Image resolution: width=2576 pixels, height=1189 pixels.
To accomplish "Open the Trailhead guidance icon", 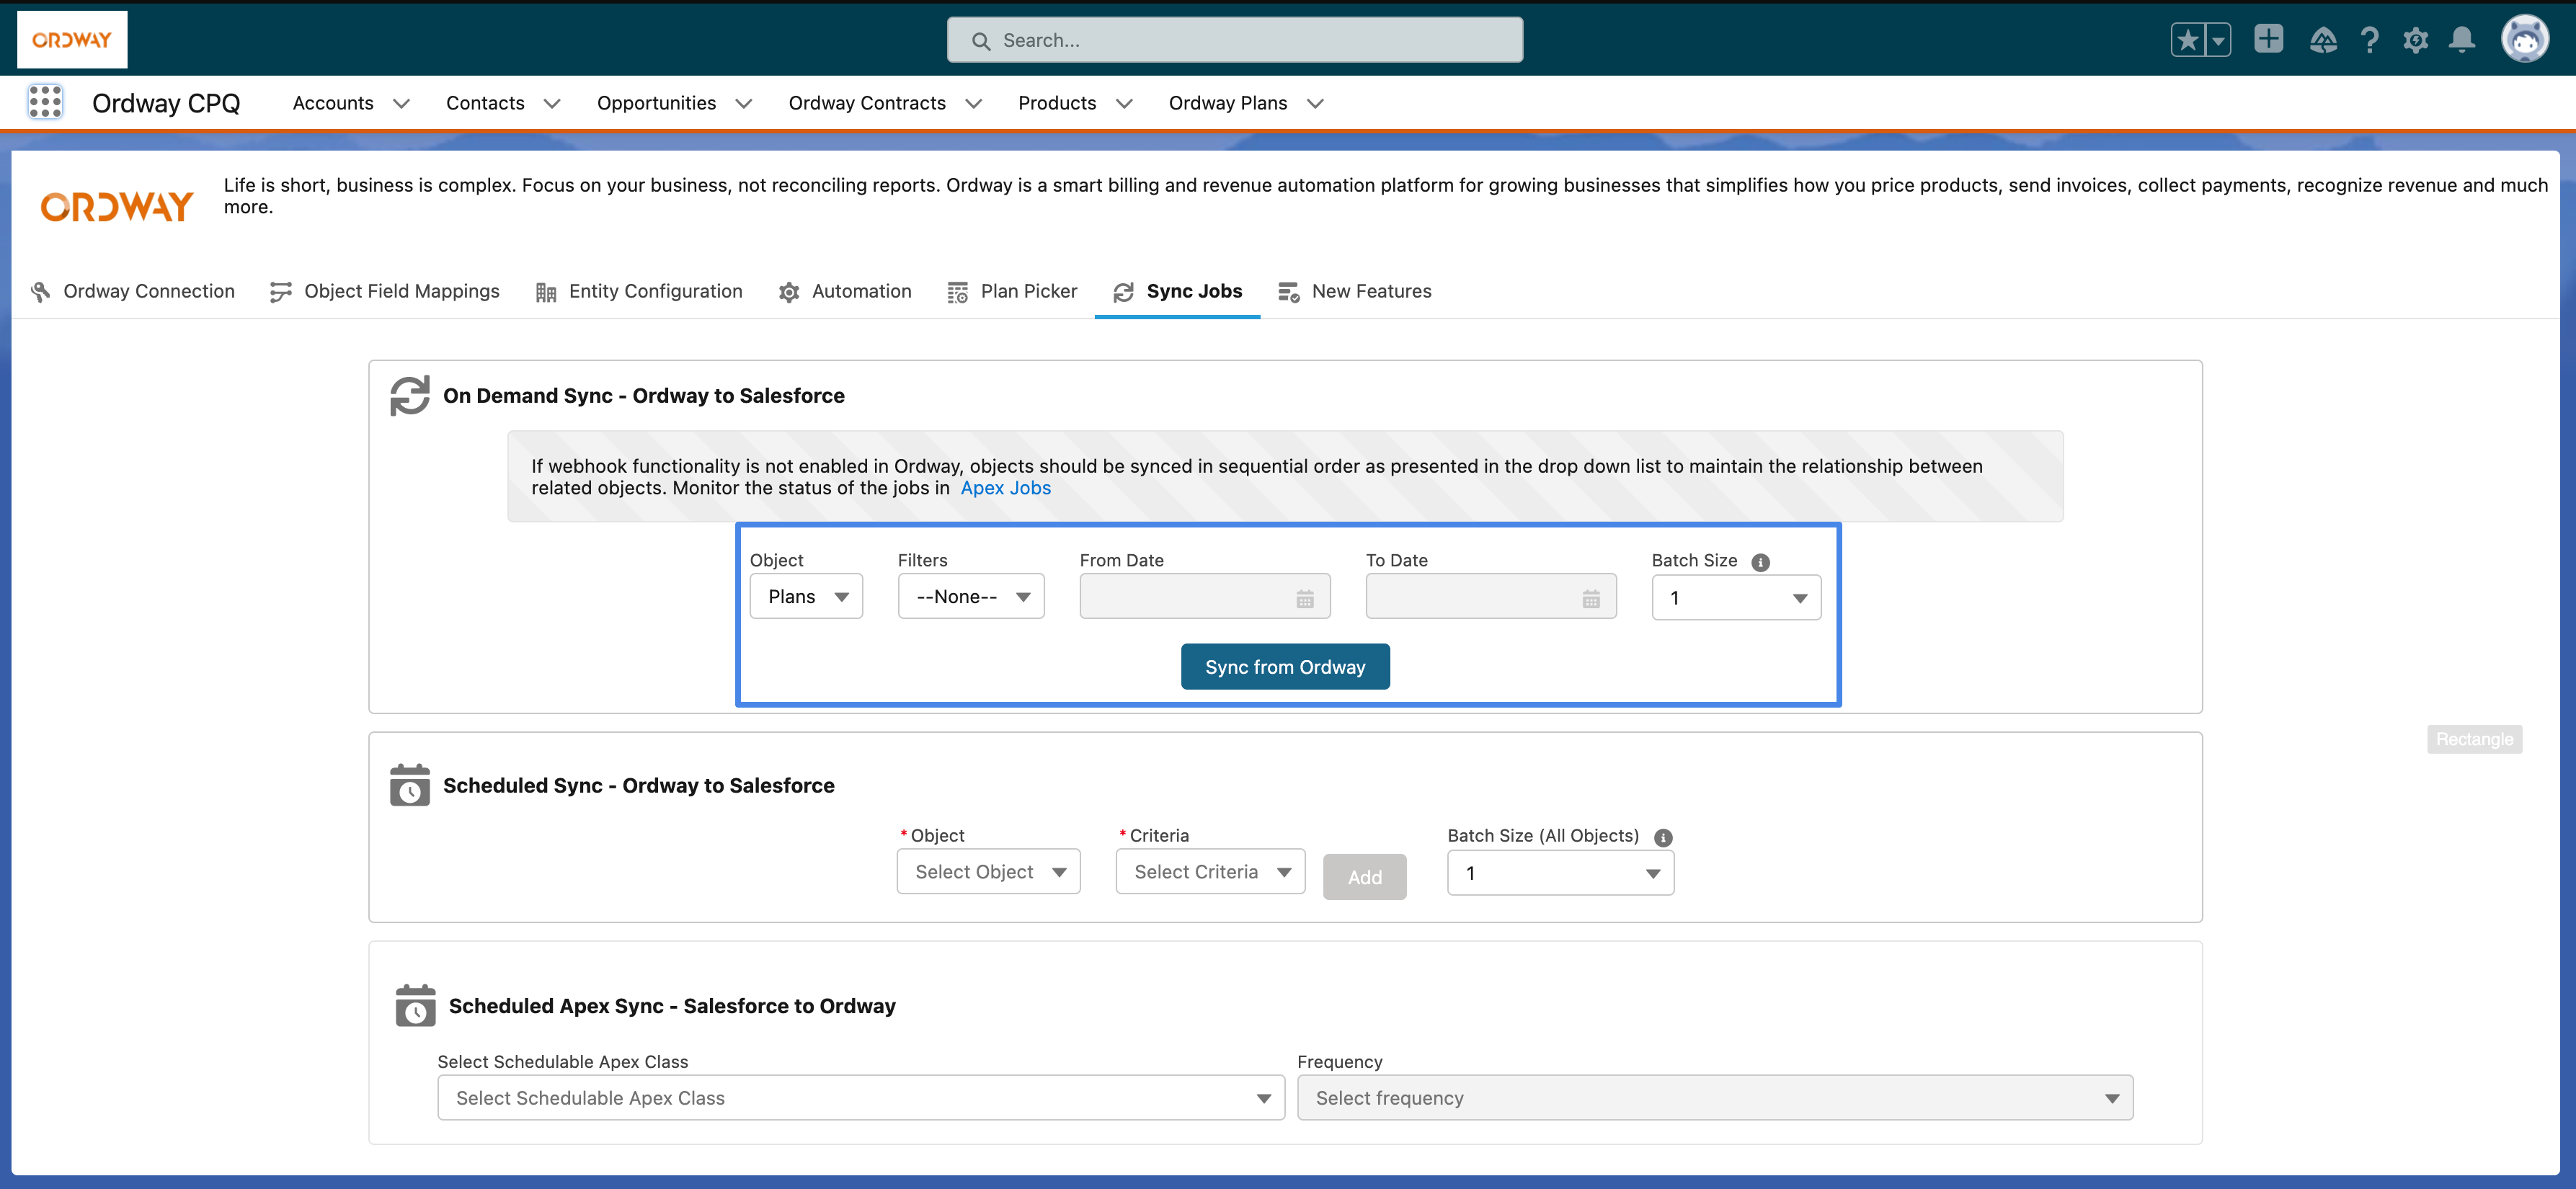I will pyautogui.click(x=2323, y=40).
